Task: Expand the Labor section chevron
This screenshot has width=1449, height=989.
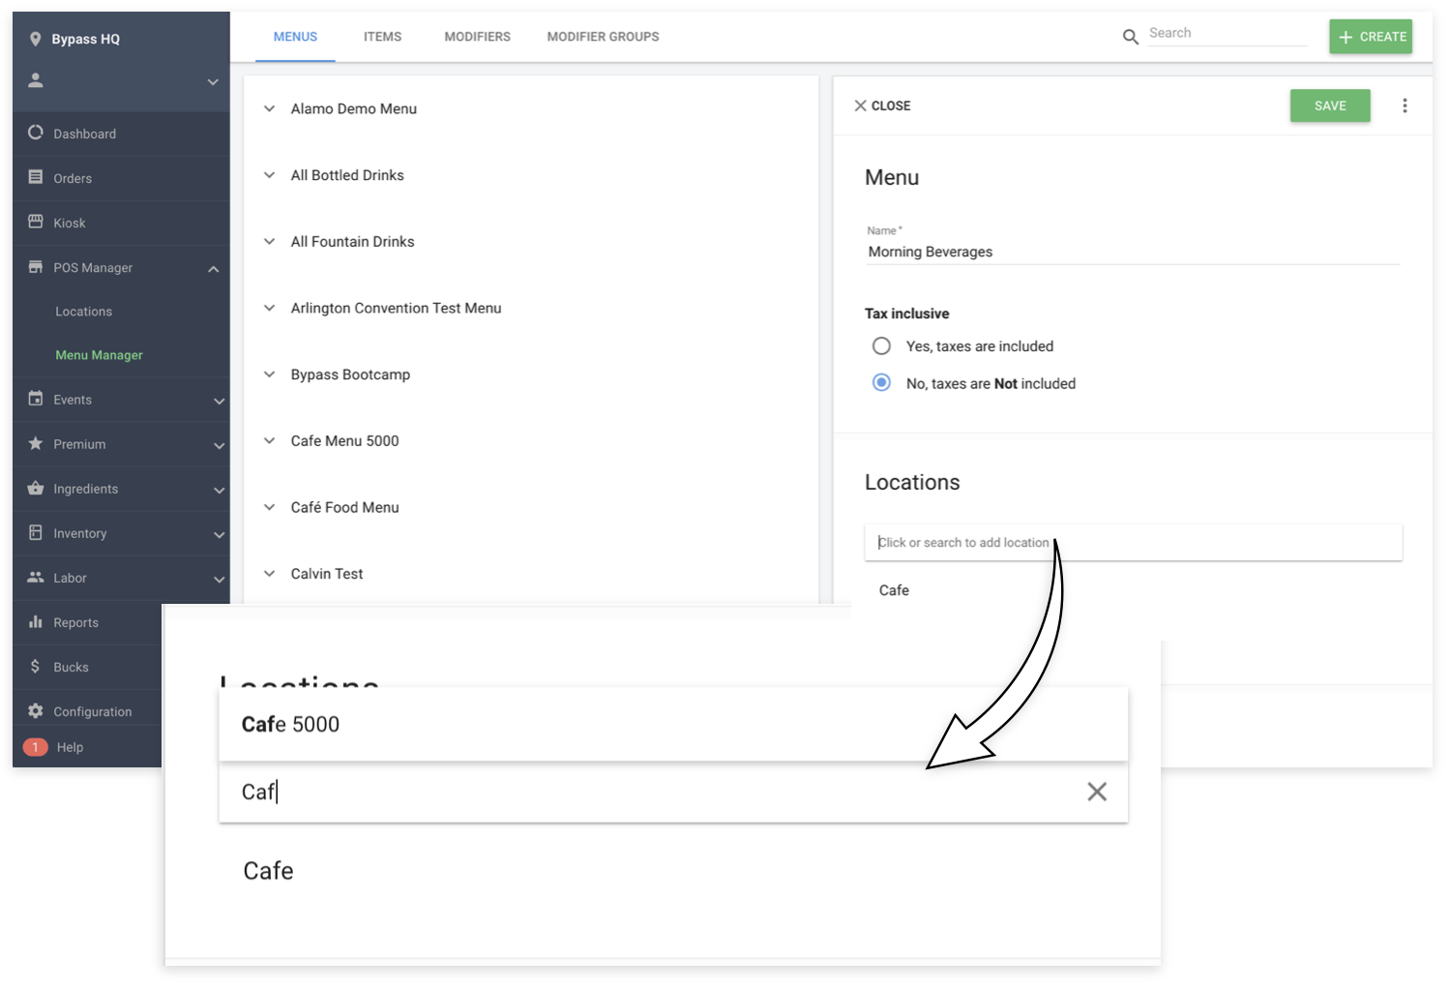Action: (220, 579)
